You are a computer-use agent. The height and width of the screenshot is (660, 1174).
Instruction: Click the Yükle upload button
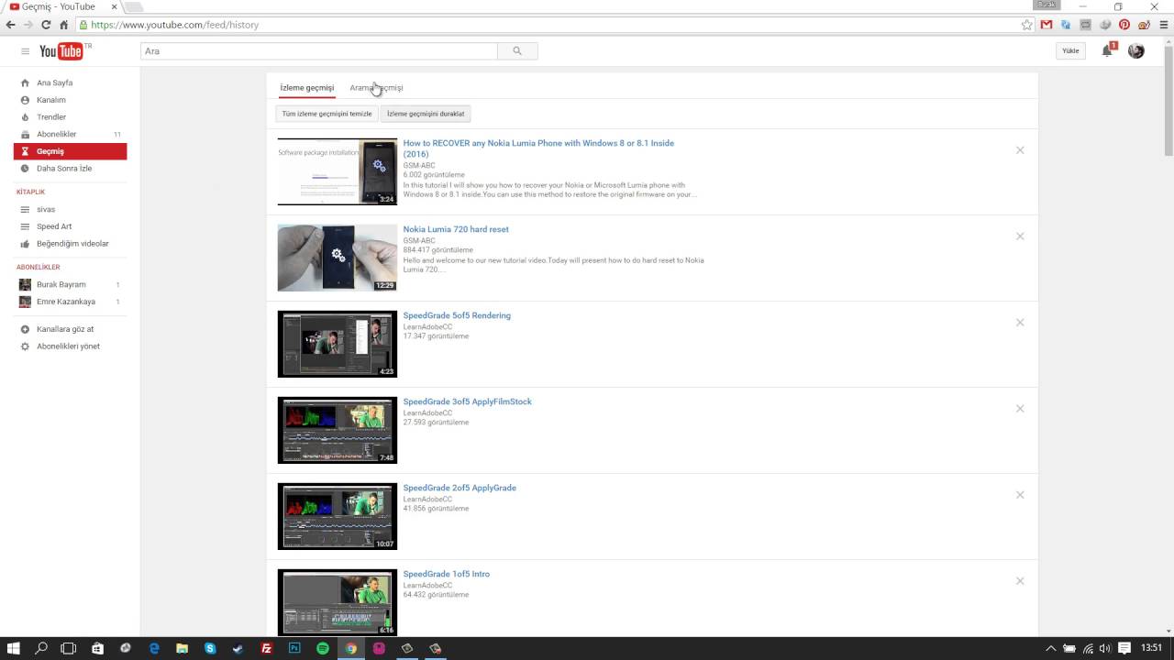pyautogui.click(x=1070, y=51)
